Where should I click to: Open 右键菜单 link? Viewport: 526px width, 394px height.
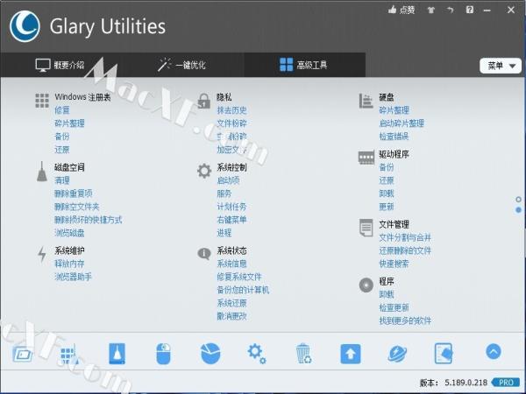pyautogui.click(x=231, y=220)
